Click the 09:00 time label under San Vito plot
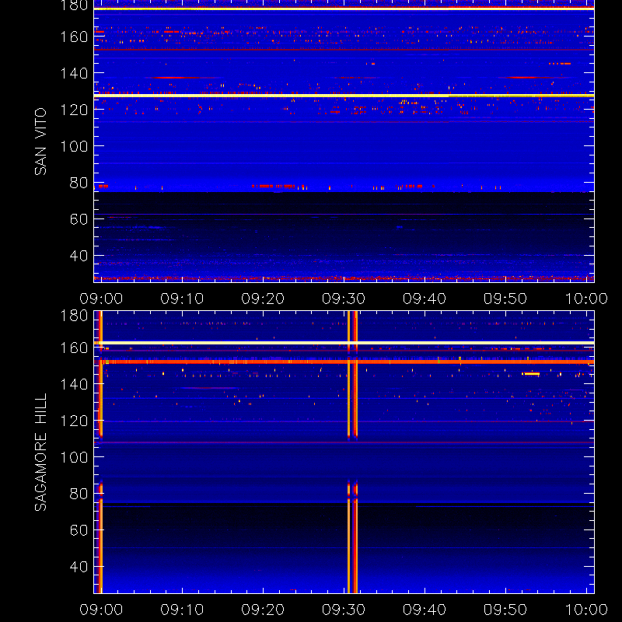The width and height of the screenshot is (622, 622). click(x=101, y=299)
